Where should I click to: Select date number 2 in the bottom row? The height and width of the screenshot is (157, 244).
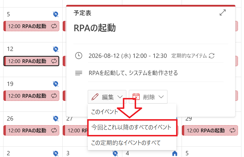point(8,154)
